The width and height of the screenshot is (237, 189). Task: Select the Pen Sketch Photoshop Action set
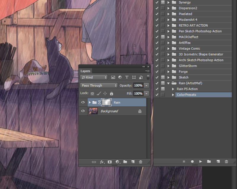[x=200, y=31]
